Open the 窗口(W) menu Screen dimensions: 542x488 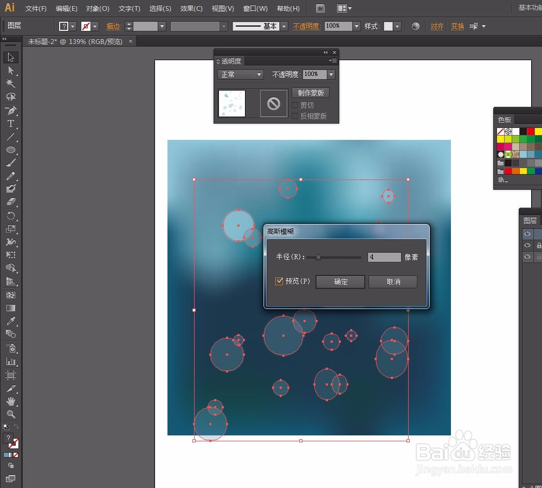255,9
